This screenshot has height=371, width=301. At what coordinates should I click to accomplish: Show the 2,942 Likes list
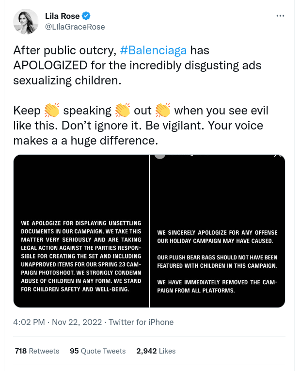click(x=156, y=351)
